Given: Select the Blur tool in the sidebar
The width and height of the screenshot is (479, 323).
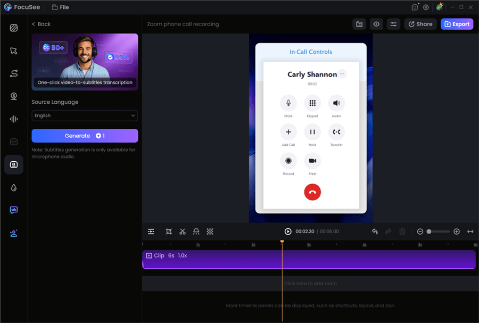Looking at the screenshot, I should [13, 187].
